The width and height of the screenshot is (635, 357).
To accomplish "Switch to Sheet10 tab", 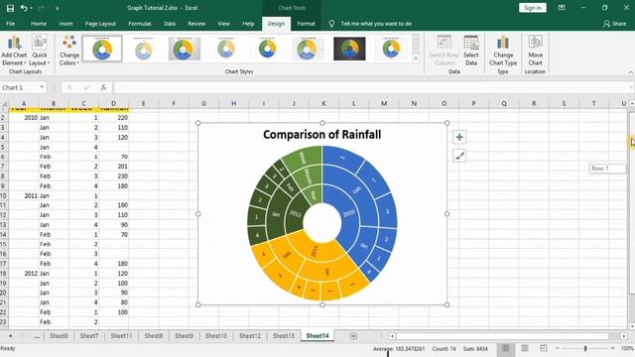I will click(x=216, y=336).
